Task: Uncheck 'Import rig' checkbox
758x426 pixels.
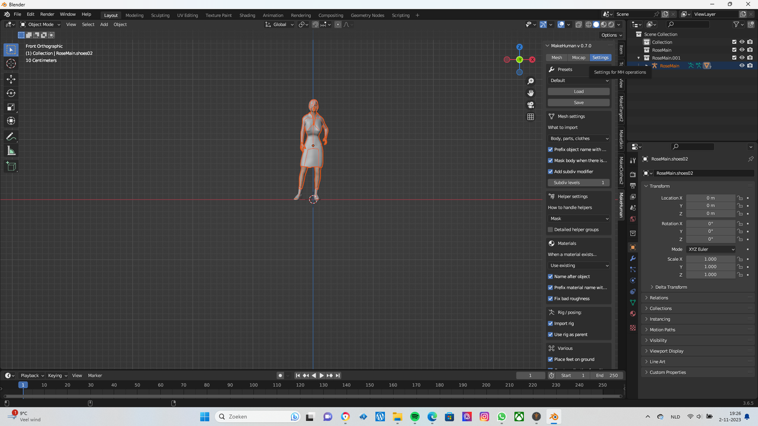Action: coord(550,324)
